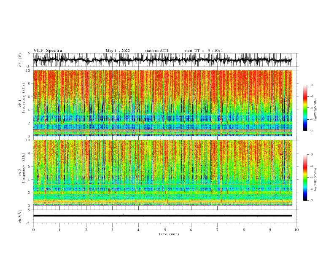Click the "5" tick on ch.3(V) axis

[x=29, y=210]
